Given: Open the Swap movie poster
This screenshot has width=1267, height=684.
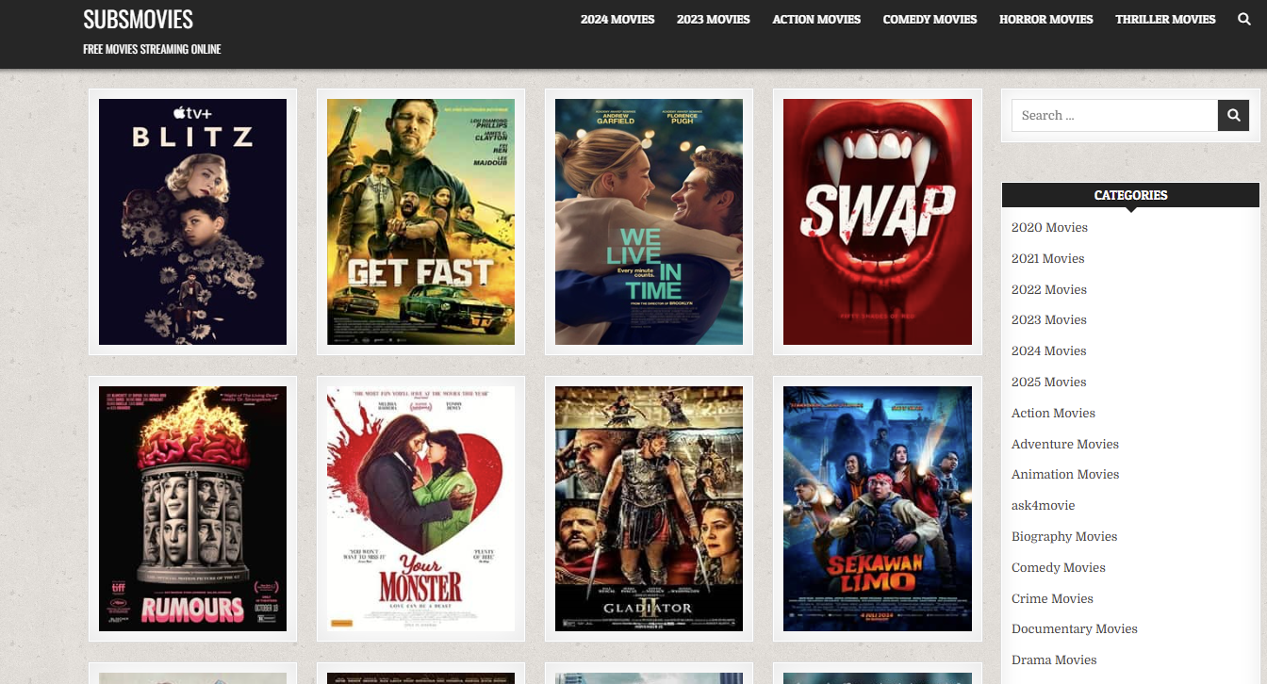Looking at the screenshot, I should tap(877, 221).
